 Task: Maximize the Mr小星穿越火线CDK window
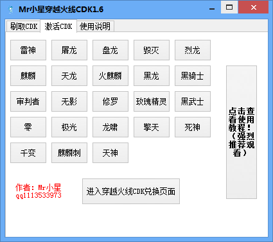tap(229, 7)
